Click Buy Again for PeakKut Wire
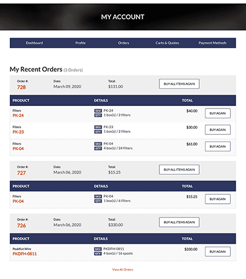This screenshot has height=279, width=246. pyautogui.click(x=218, y=251)
